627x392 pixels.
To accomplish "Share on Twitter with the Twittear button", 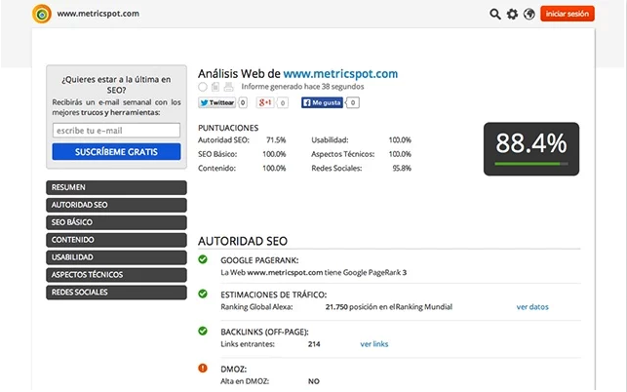I will click(x=216, y=102).
